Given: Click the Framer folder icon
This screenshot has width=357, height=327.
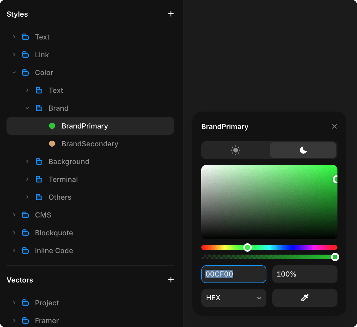Looking at the screenshot, I should 25,320.
